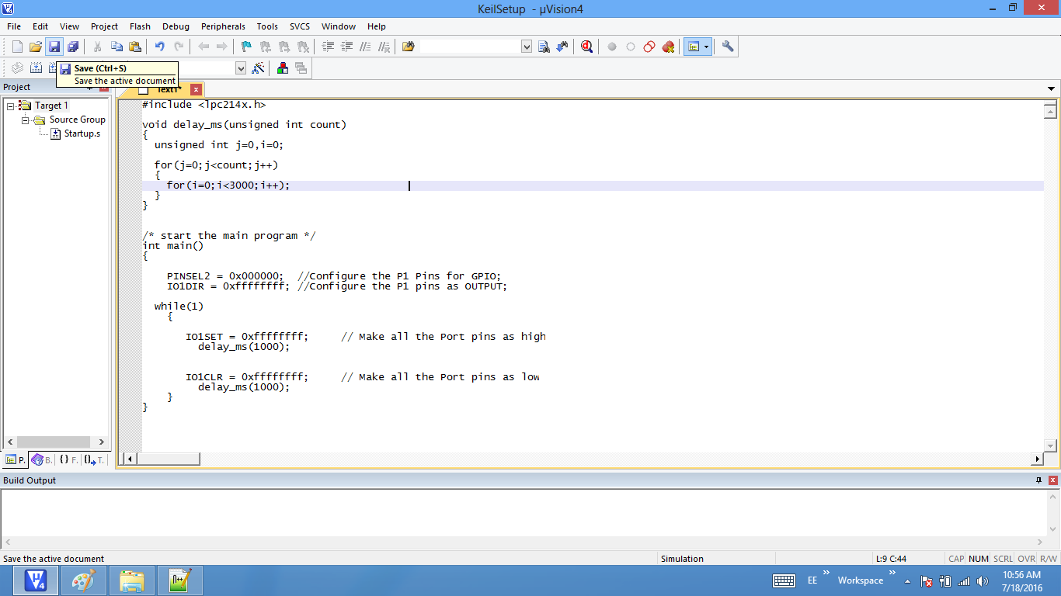Build target icon in build toolbar
This screenshot has height=596, width=1061.
36,68
